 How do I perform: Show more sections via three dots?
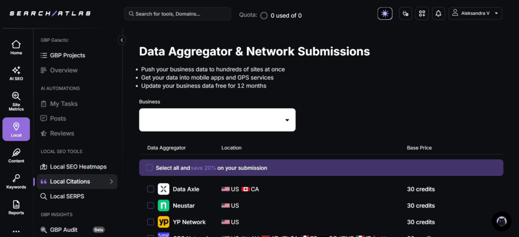click(x=16, y=232)
